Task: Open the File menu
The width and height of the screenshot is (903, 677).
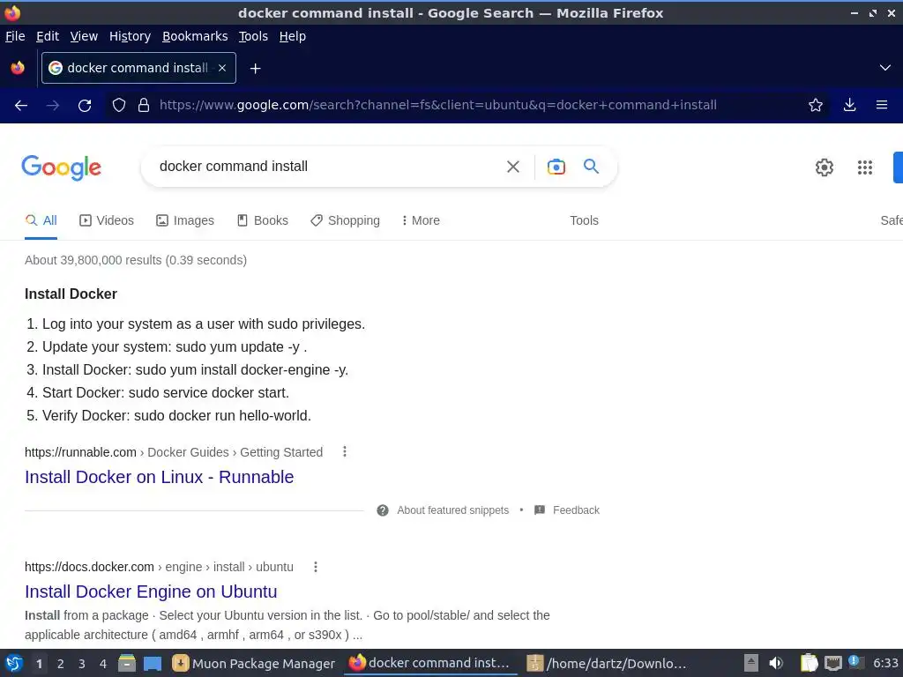Action: 15,36
